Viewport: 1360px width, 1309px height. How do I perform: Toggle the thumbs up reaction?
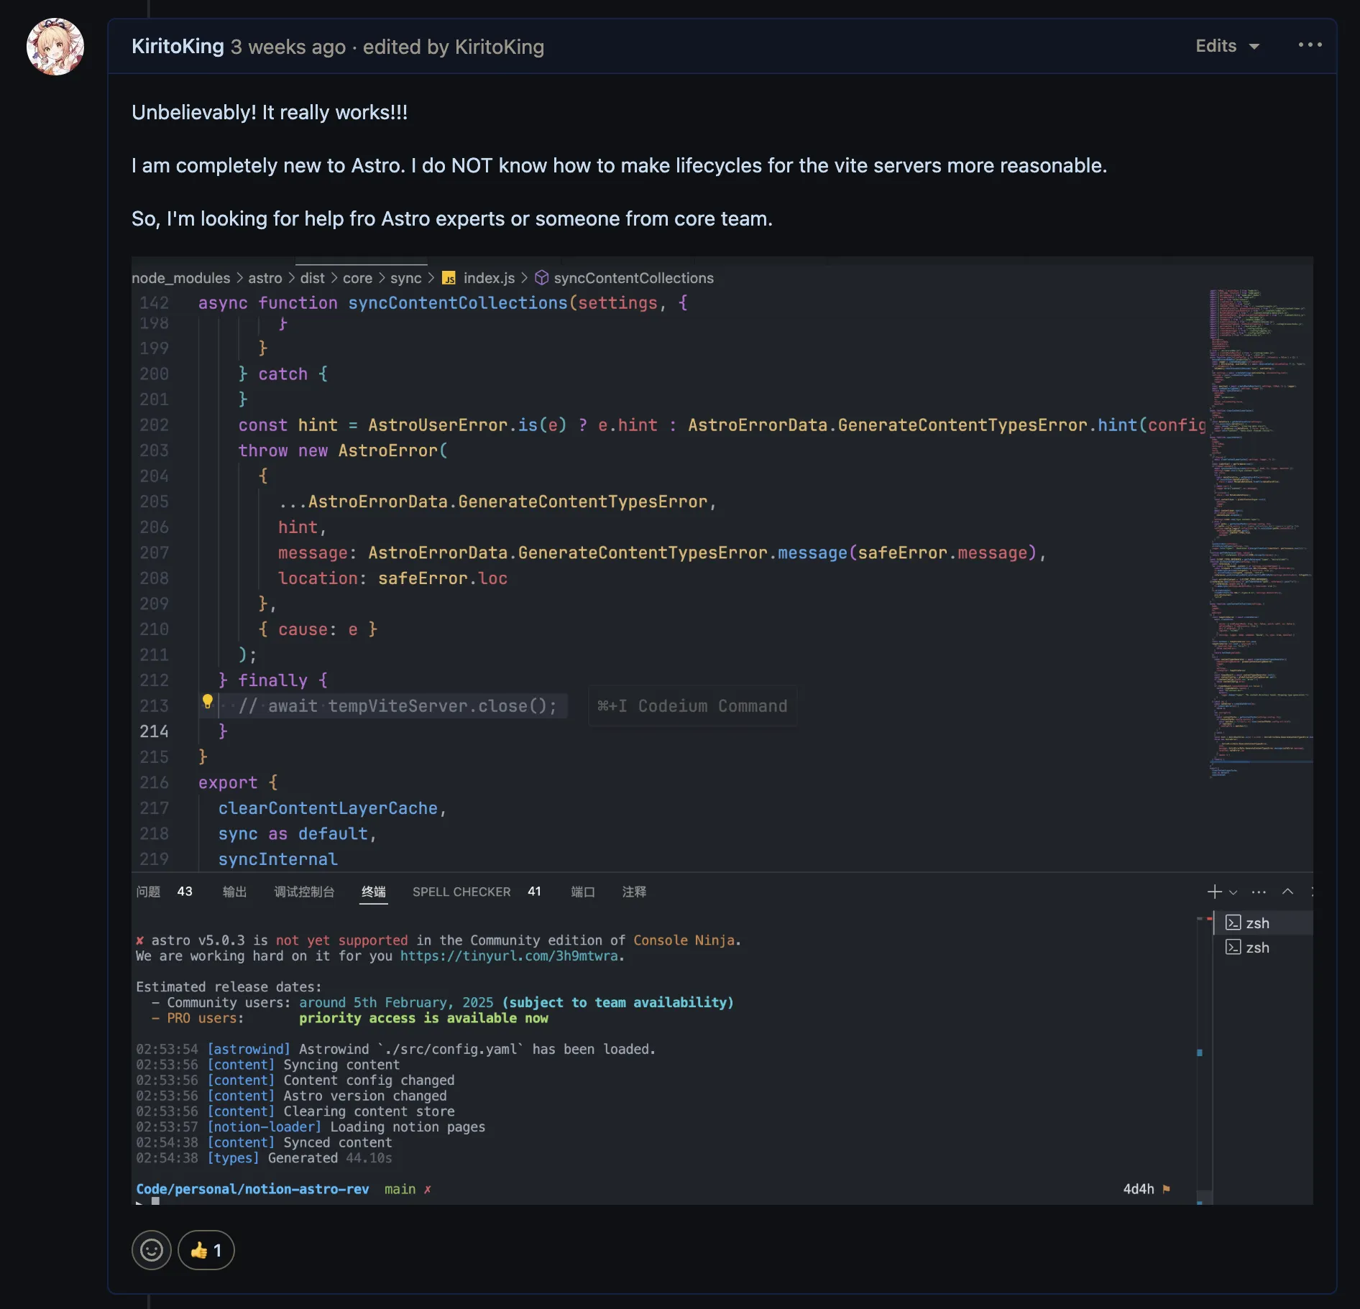(x=206, y=1250)
